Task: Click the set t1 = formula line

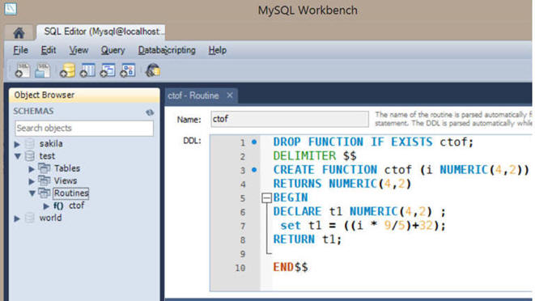Action: (363, 226)
